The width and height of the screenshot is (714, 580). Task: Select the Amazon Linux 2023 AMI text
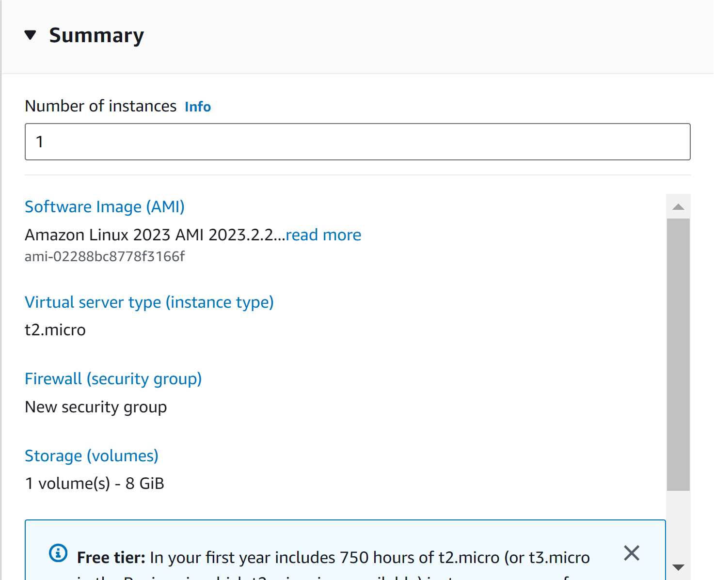point(155,235)
